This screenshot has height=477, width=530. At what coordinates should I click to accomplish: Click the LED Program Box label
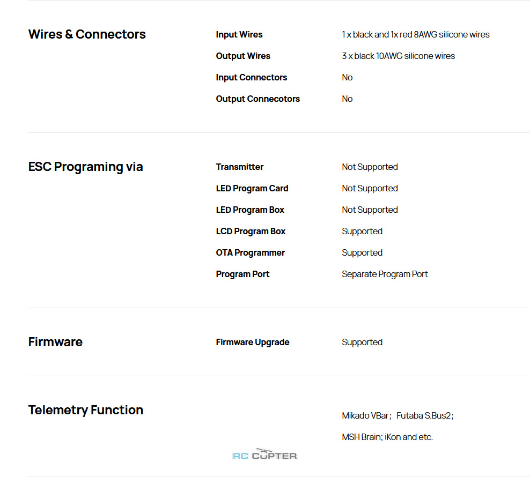(250, 210)
